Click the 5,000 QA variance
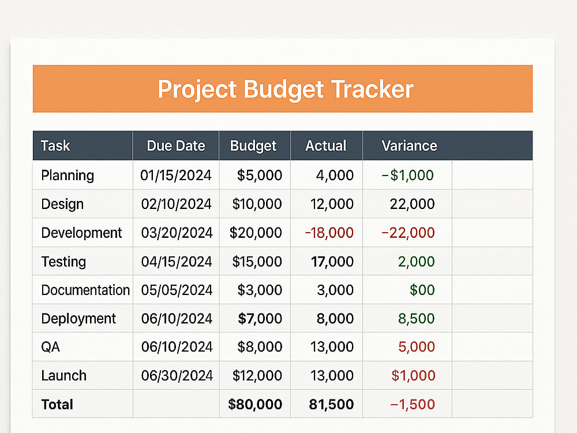Screen dimensions: 577x433 pos(407,346)
